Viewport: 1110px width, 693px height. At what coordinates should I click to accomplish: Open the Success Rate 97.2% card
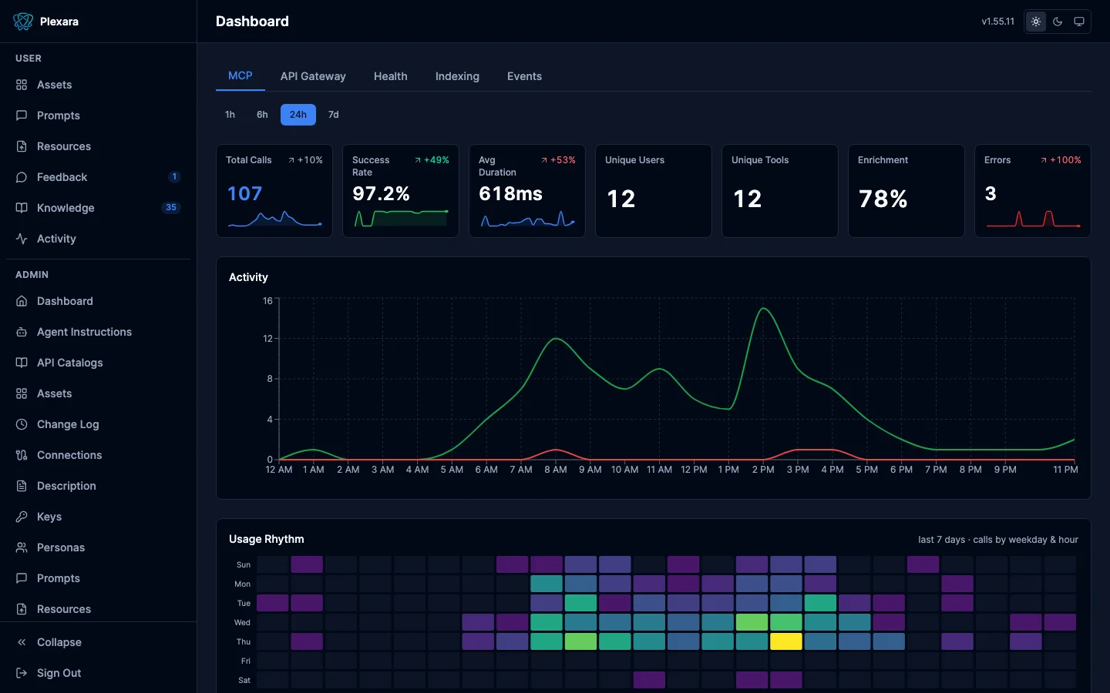pos(401,191)
